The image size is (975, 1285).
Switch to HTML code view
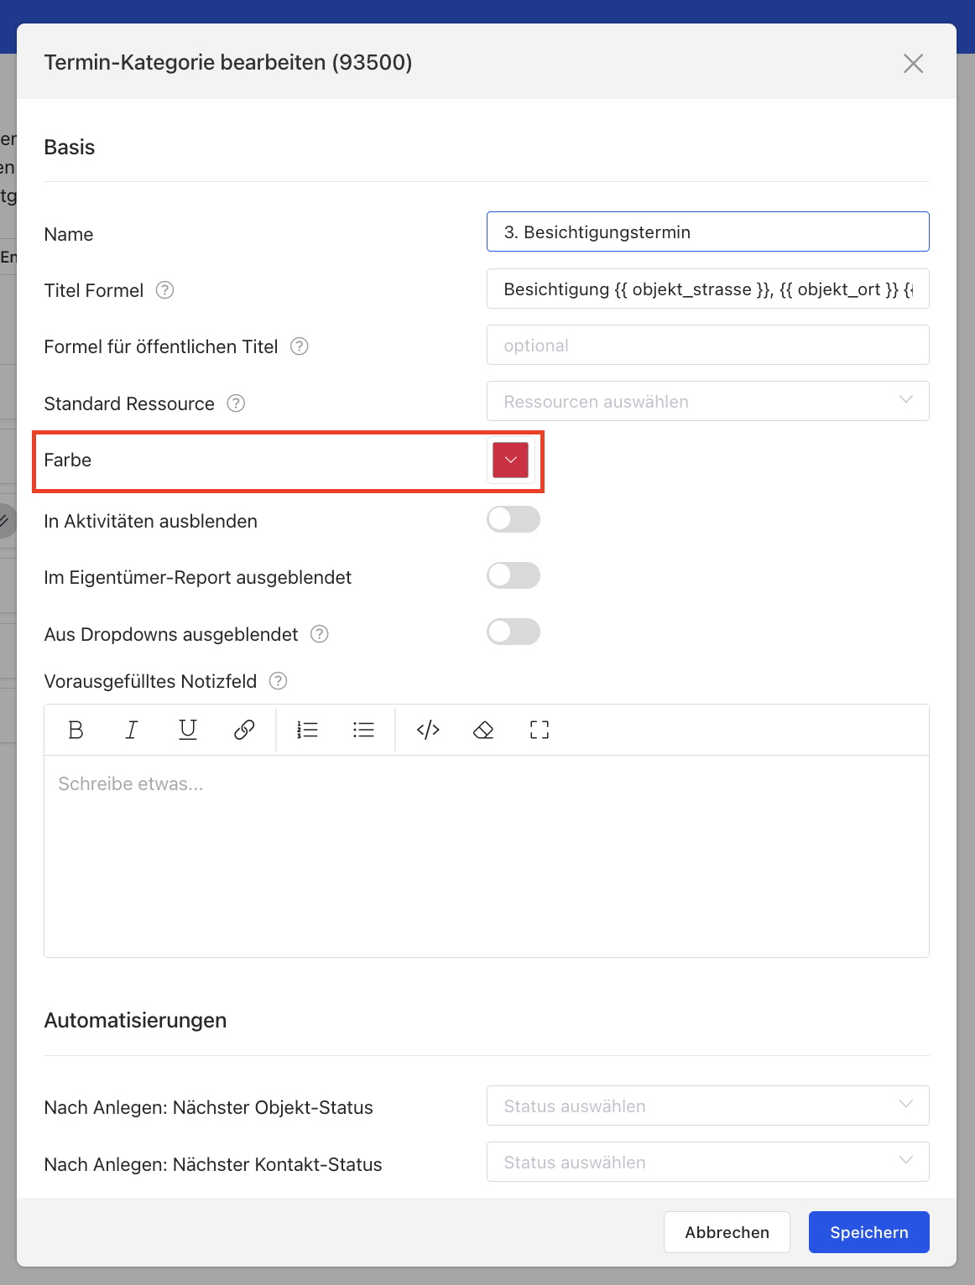point(428,730)
